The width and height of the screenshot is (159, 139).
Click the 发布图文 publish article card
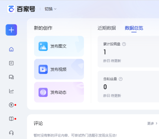pos(59,46)
